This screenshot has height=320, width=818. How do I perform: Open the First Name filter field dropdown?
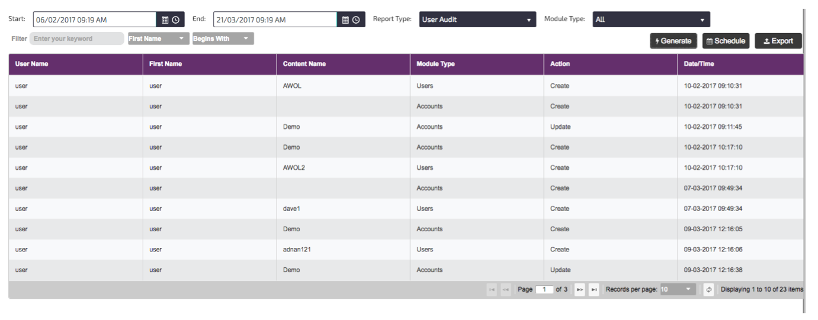click(158, 38)
